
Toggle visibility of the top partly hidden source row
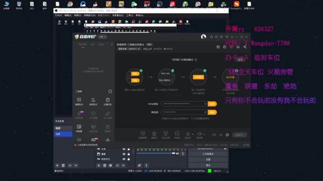124,149
